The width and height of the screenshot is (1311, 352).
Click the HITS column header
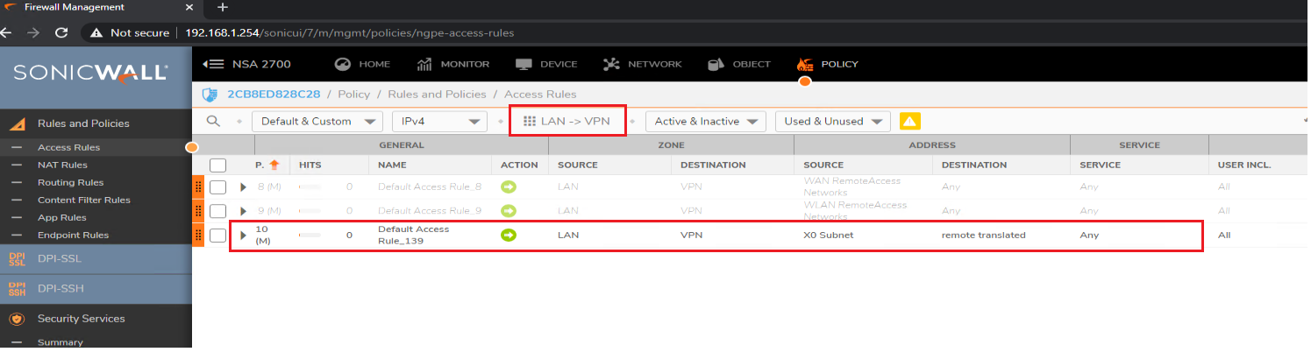point(310,165)
